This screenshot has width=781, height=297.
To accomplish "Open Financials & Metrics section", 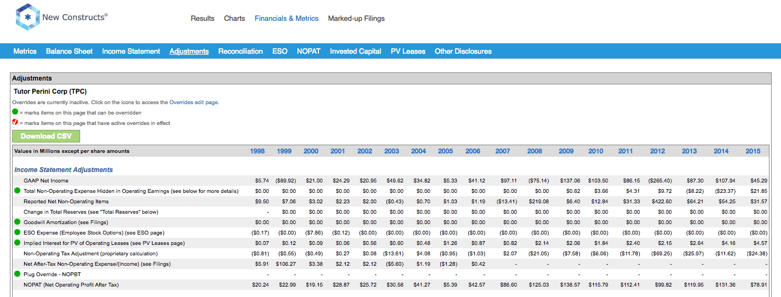I will 286,19.
